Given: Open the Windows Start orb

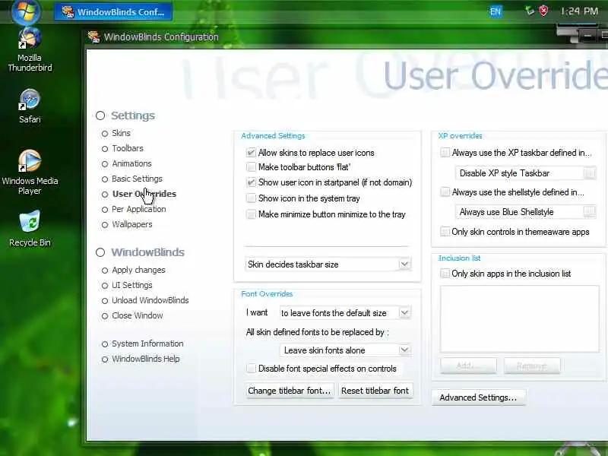Looking at the screenshot, I should pos(26,11).
